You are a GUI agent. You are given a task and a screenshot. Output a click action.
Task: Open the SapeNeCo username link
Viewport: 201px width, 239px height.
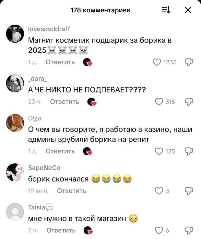coord(44,168)
